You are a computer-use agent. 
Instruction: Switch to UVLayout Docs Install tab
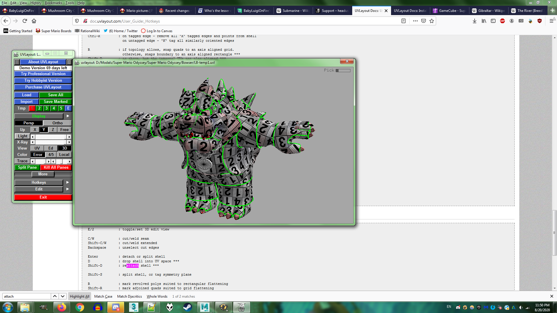tap(410, 11)
